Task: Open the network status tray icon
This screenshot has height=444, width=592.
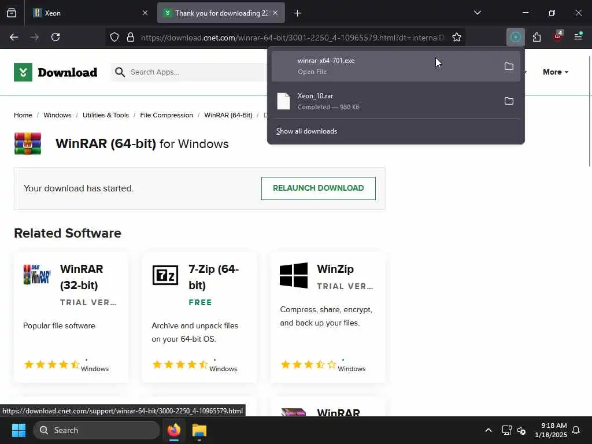Action: click(506, 430)
